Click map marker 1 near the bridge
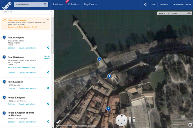The height and width of the screenshot is (128, 193). [x=109, y=76]
